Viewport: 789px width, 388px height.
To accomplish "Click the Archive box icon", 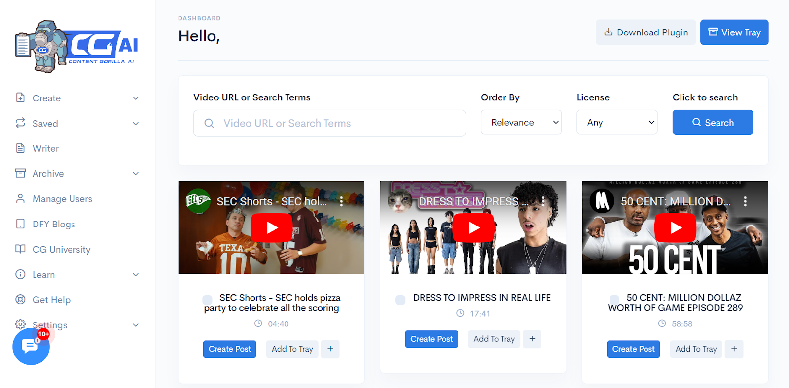I will (20, 173).
